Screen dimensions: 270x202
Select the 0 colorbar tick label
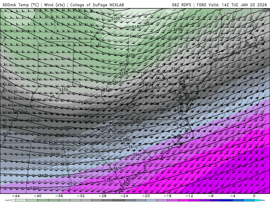pyautogui.click(x=254, y=196)
